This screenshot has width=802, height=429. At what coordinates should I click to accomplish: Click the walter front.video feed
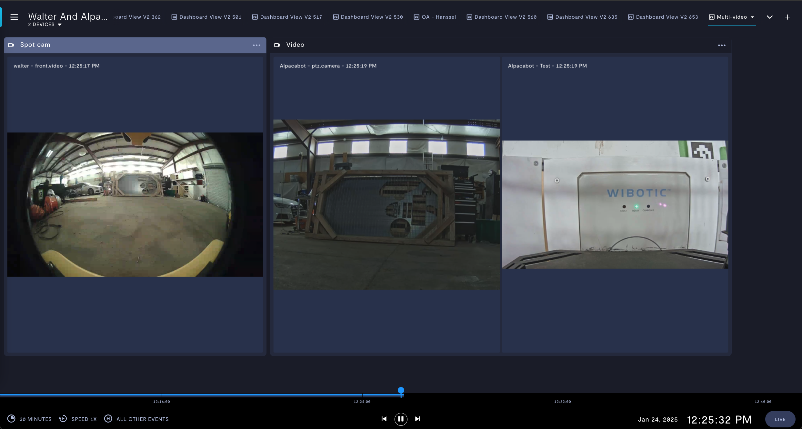pos(135,205)
